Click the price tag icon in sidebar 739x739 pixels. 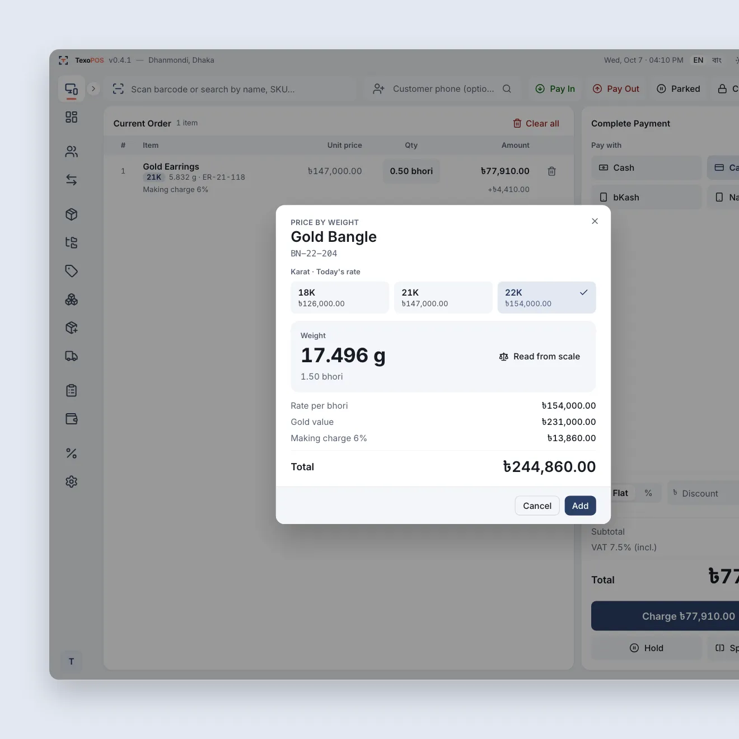pyautogui.click(x=71, y=271)
